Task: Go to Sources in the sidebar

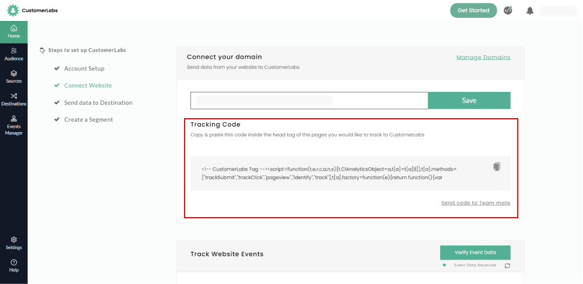Action: click(x=13, y=77)
